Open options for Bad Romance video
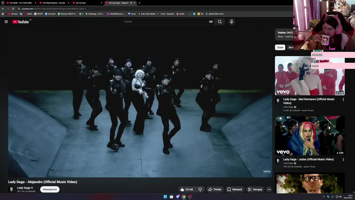This screenshot has width=355, height=200. [343, 99]
